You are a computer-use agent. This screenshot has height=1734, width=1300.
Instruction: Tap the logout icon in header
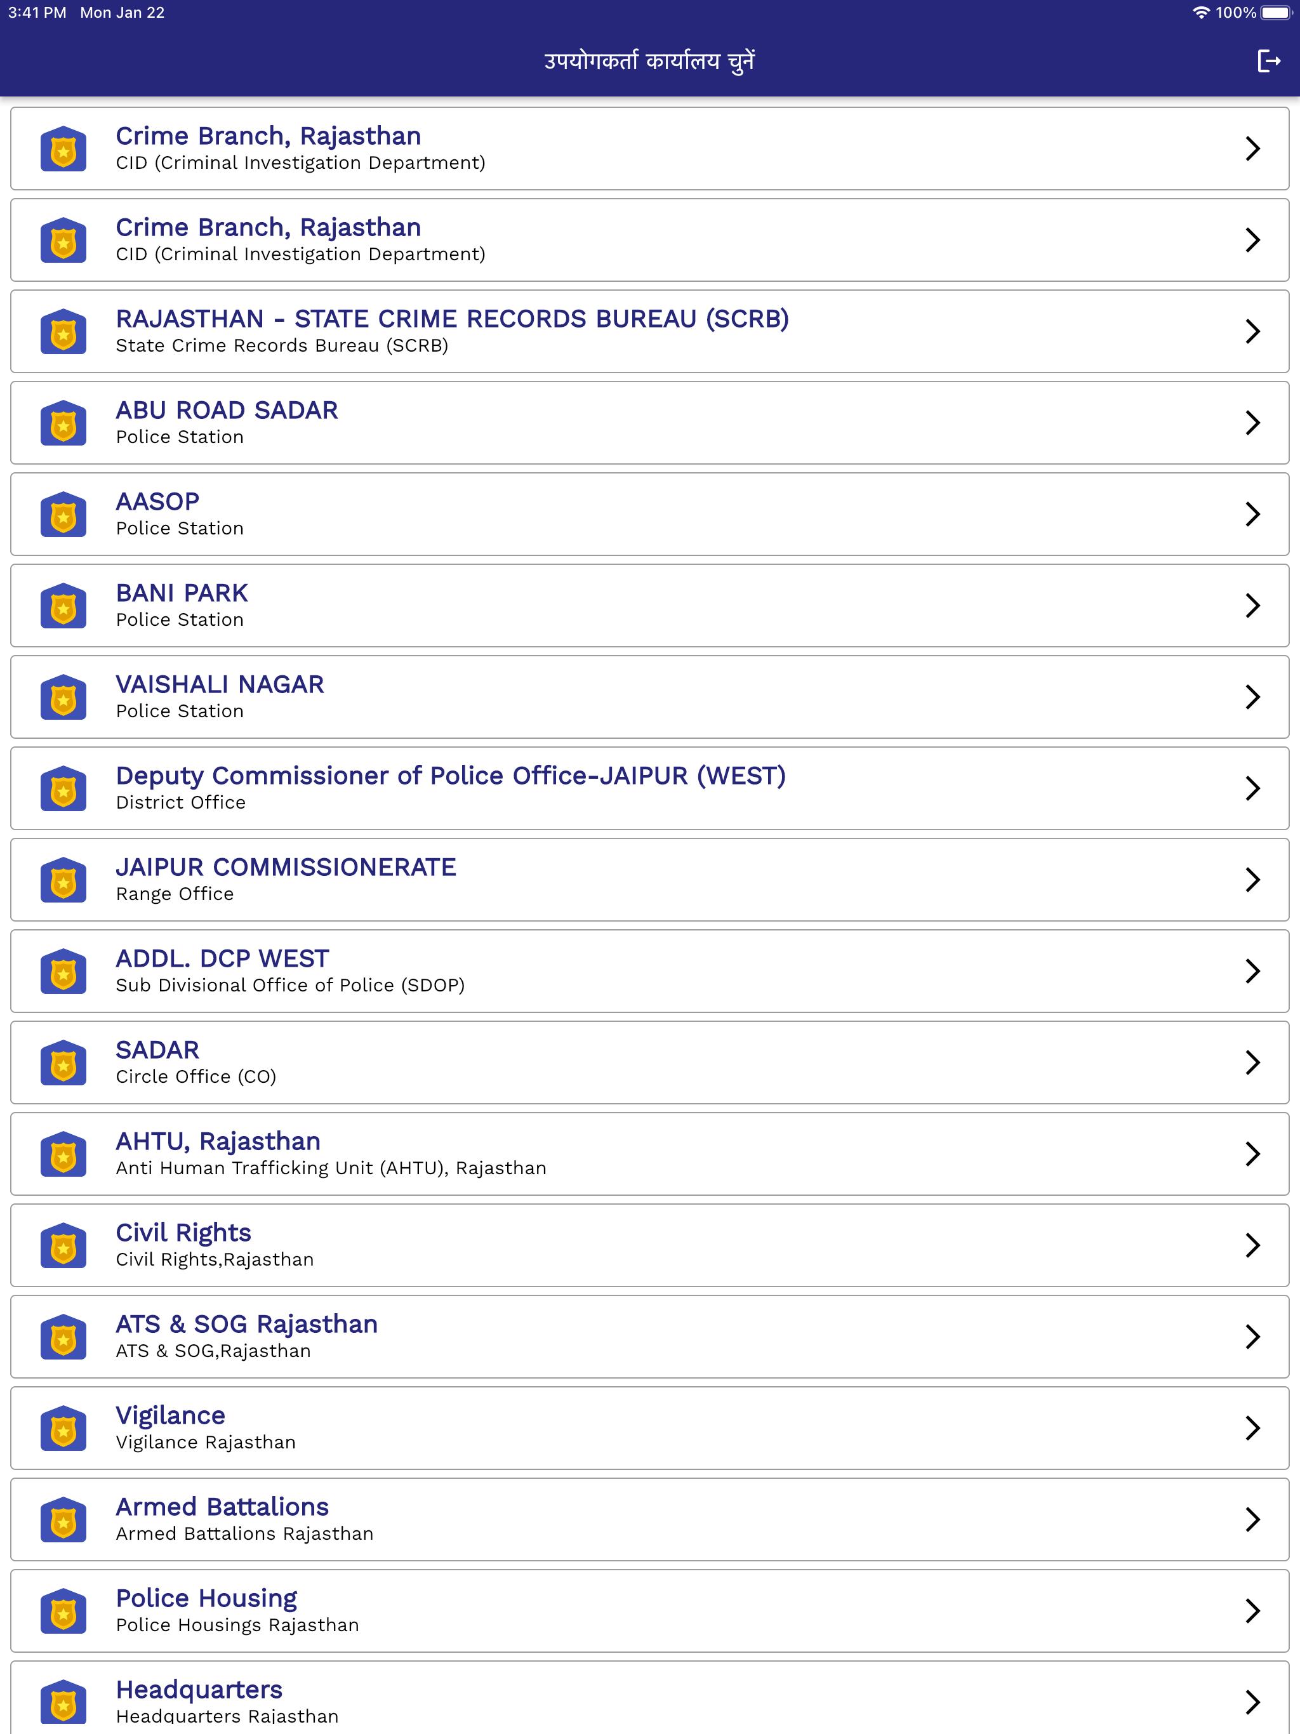pyautogui.click(x=1269, y=61)
